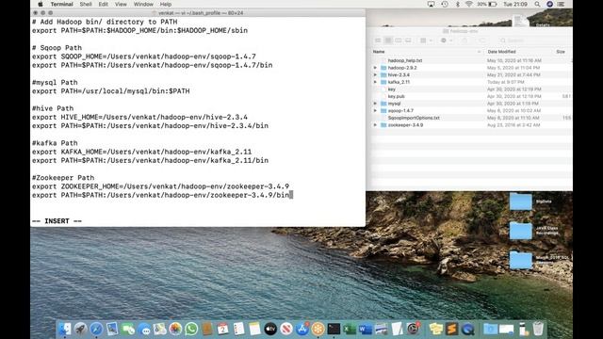This screenshot has width=603, height=339.
Task: Select key.pub file in Finder
Action: pyautogui.click(x=396, y=96)
